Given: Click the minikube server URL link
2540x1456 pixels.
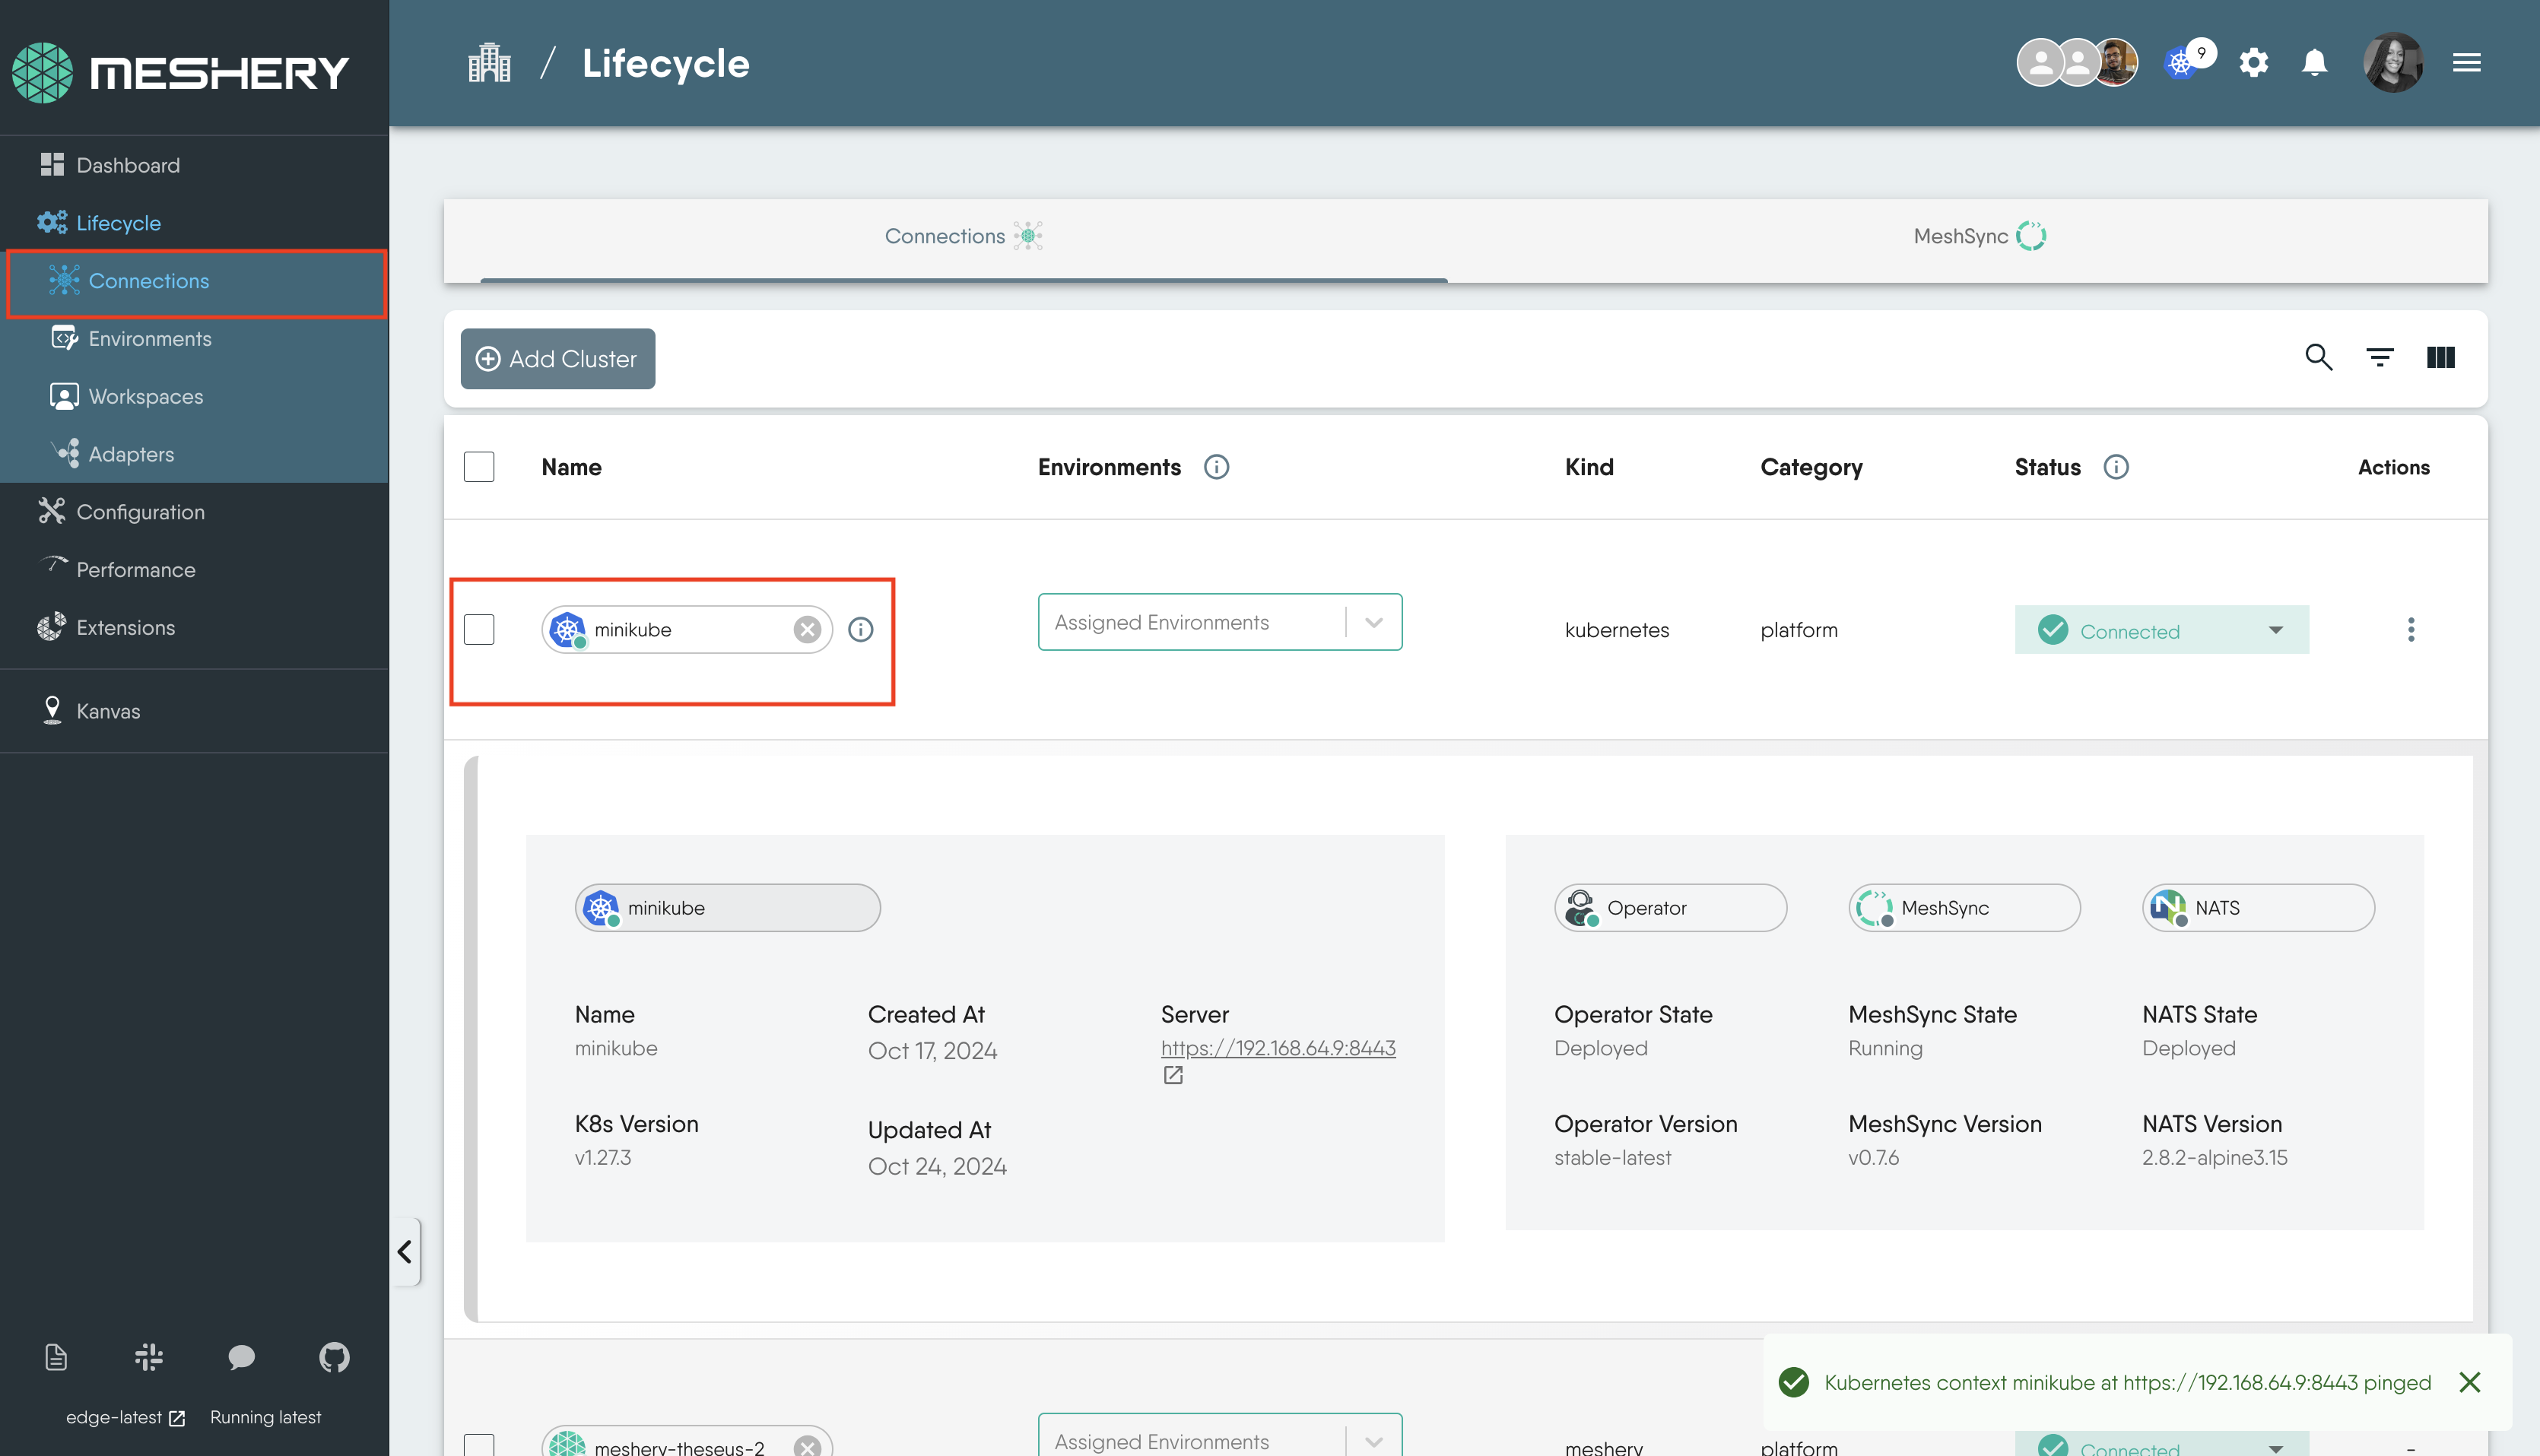Looking at the screenshot, I should tap(1278, 1048).
